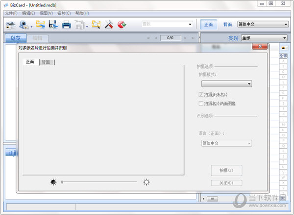Open the 查找 search dropdown
294x215 pixels.
tap(190, 24)
